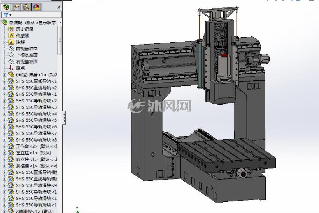Select the 传感器 label text

(23, 36)
